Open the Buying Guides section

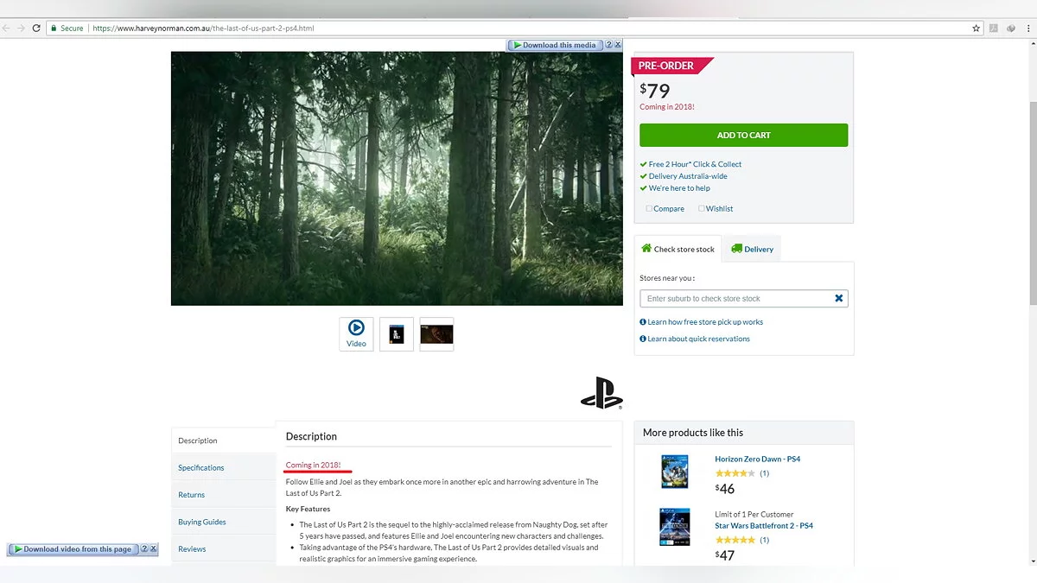pos(202,523)
